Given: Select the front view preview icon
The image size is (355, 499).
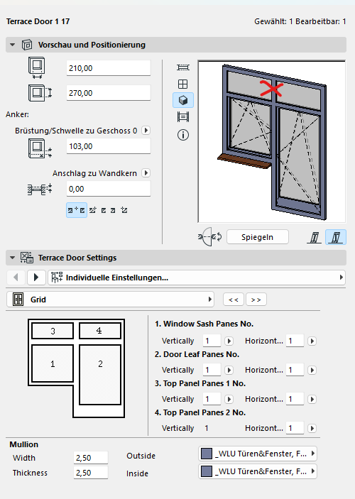Looking at the screenshot, I should [182, 84].
